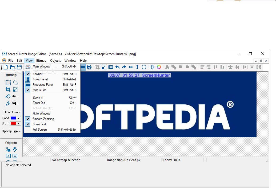Image resolution: width=276 pixels, height=188 pixels.
Task: Click the blue Flood color swatch
Action: (13, 118)
